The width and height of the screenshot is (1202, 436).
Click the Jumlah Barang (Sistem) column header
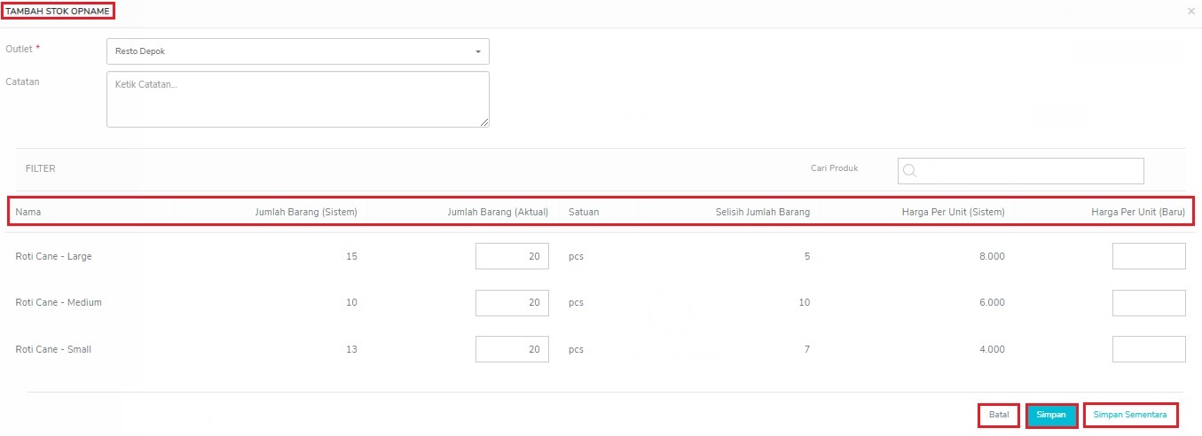306,212
